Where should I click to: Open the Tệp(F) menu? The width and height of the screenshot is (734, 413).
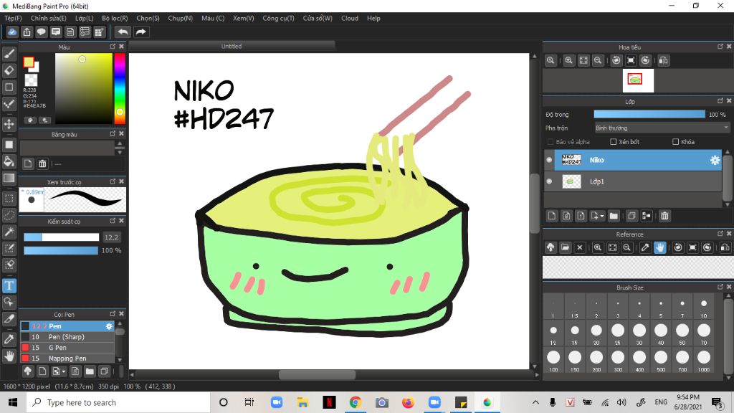(13, 18)
